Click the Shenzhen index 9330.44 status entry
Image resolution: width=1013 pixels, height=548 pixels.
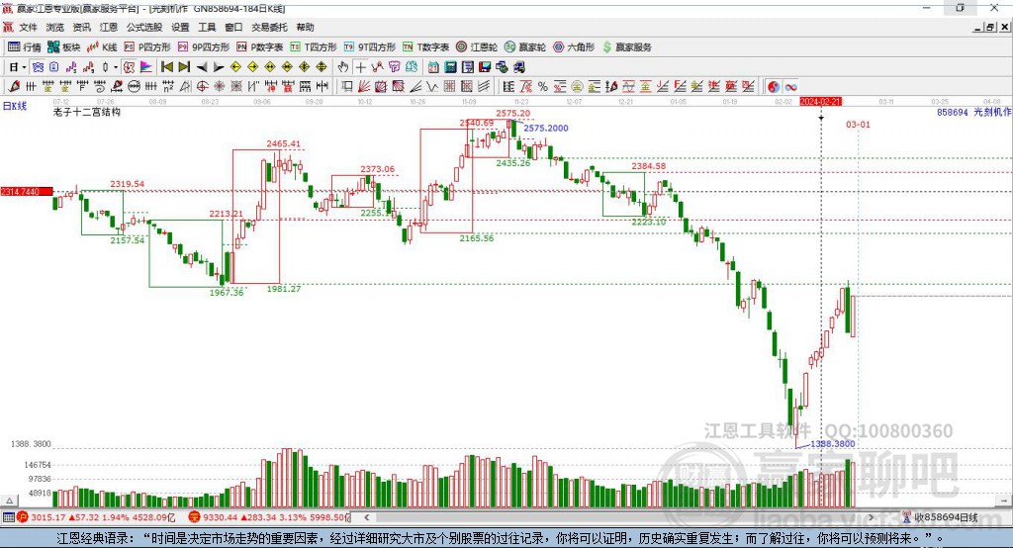click(x=269, y=517)
